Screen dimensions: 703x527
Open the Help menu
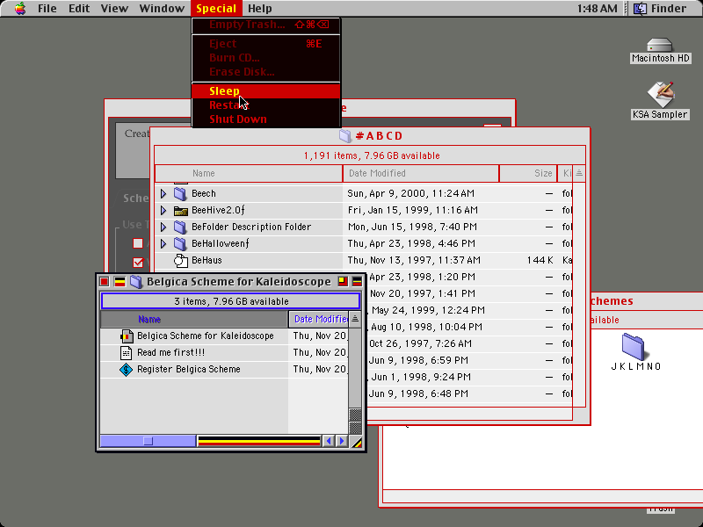pos(259,8)
